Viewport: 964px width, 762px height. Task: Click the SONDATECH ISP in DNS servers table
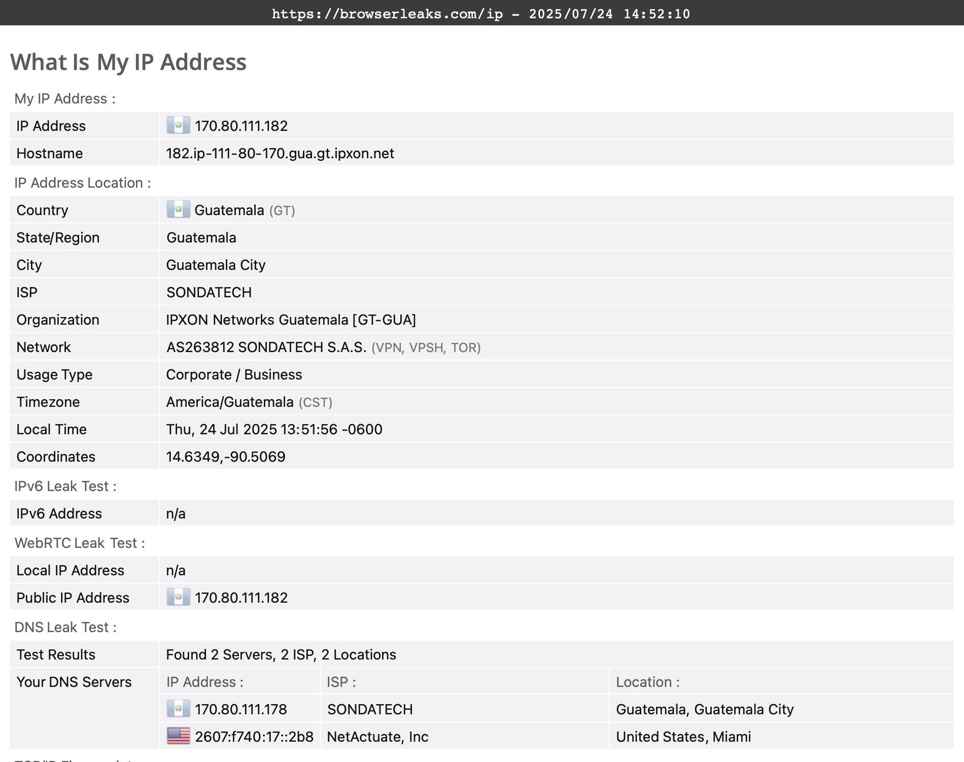pyautogui.click(x=370, y=709)
